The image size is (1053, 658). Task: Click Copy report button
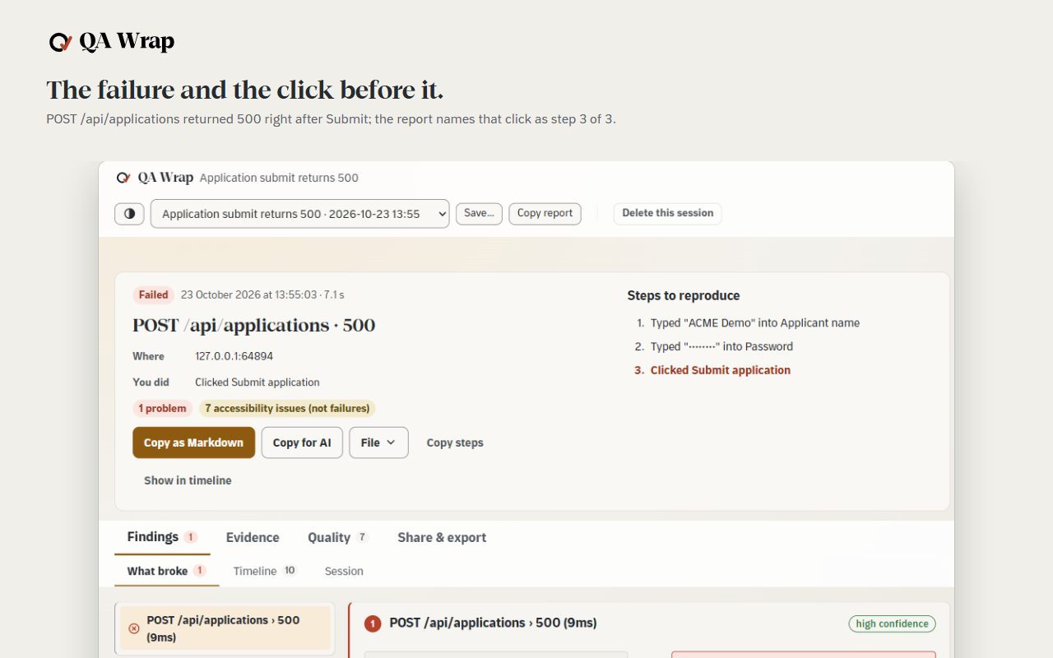pos(545,214)
